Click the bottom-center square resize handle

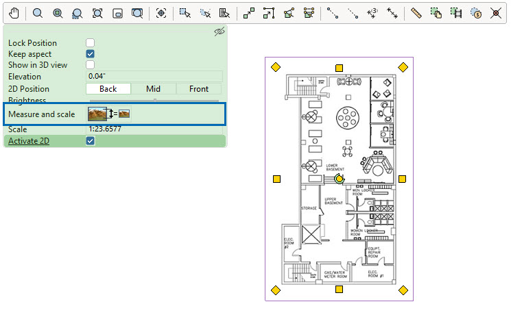tap(339, 290)
